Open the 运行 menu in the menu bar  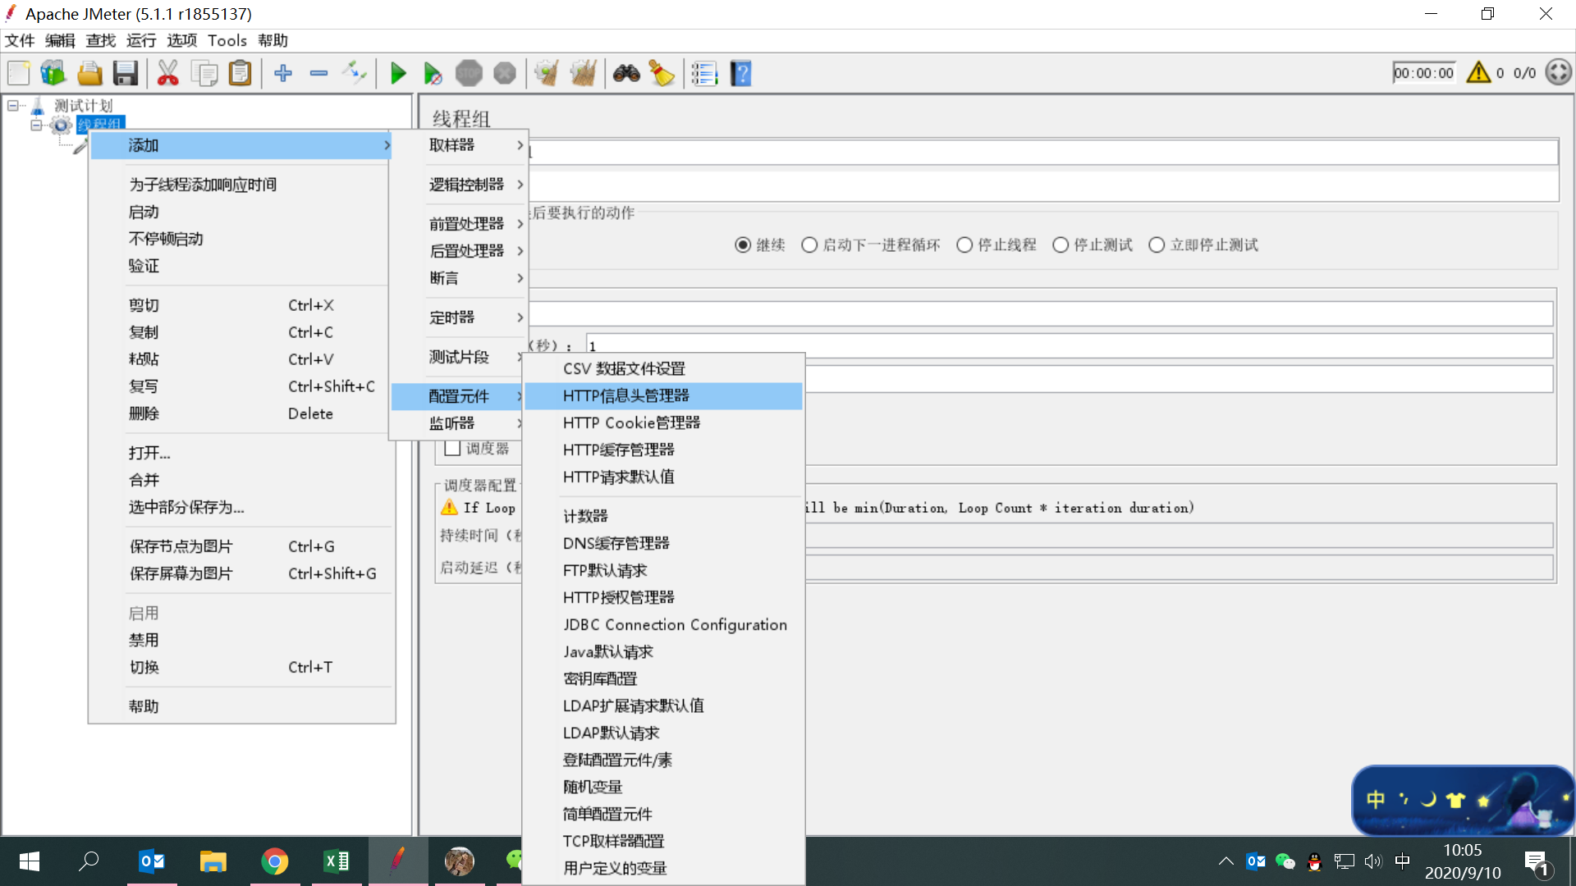pyautogui.click(x=140, y=40)
